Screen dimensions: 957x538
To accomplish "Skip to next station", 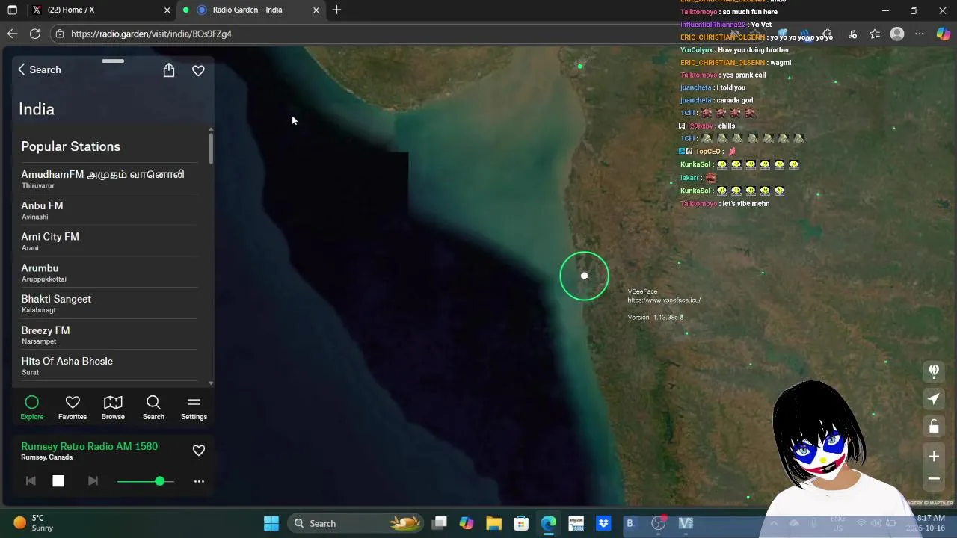I will [93, 481].
